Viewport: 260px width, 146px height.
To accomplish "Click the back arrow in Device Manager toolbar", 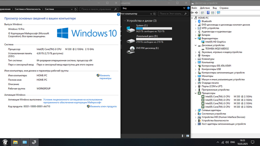I will click(192, 13).
